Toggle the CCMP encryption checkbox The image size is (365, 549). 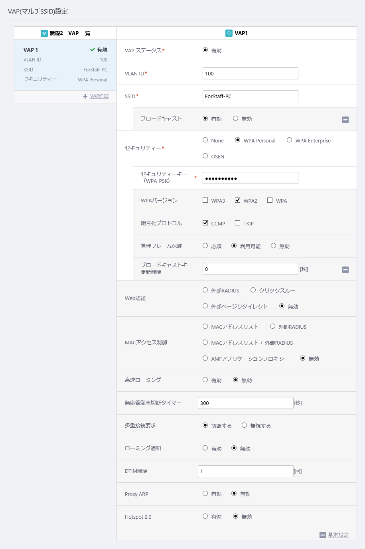[x=205, y=223]
